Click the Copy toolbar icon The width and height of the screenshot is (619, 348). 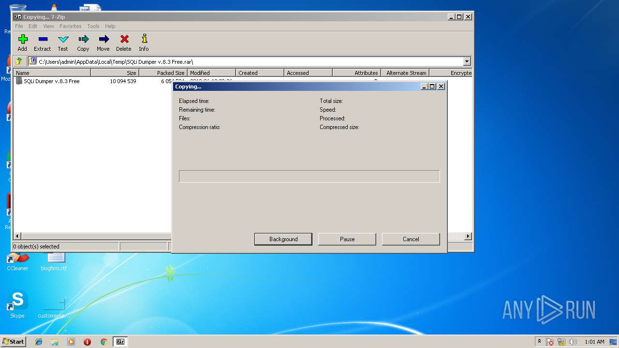[83, 43]
